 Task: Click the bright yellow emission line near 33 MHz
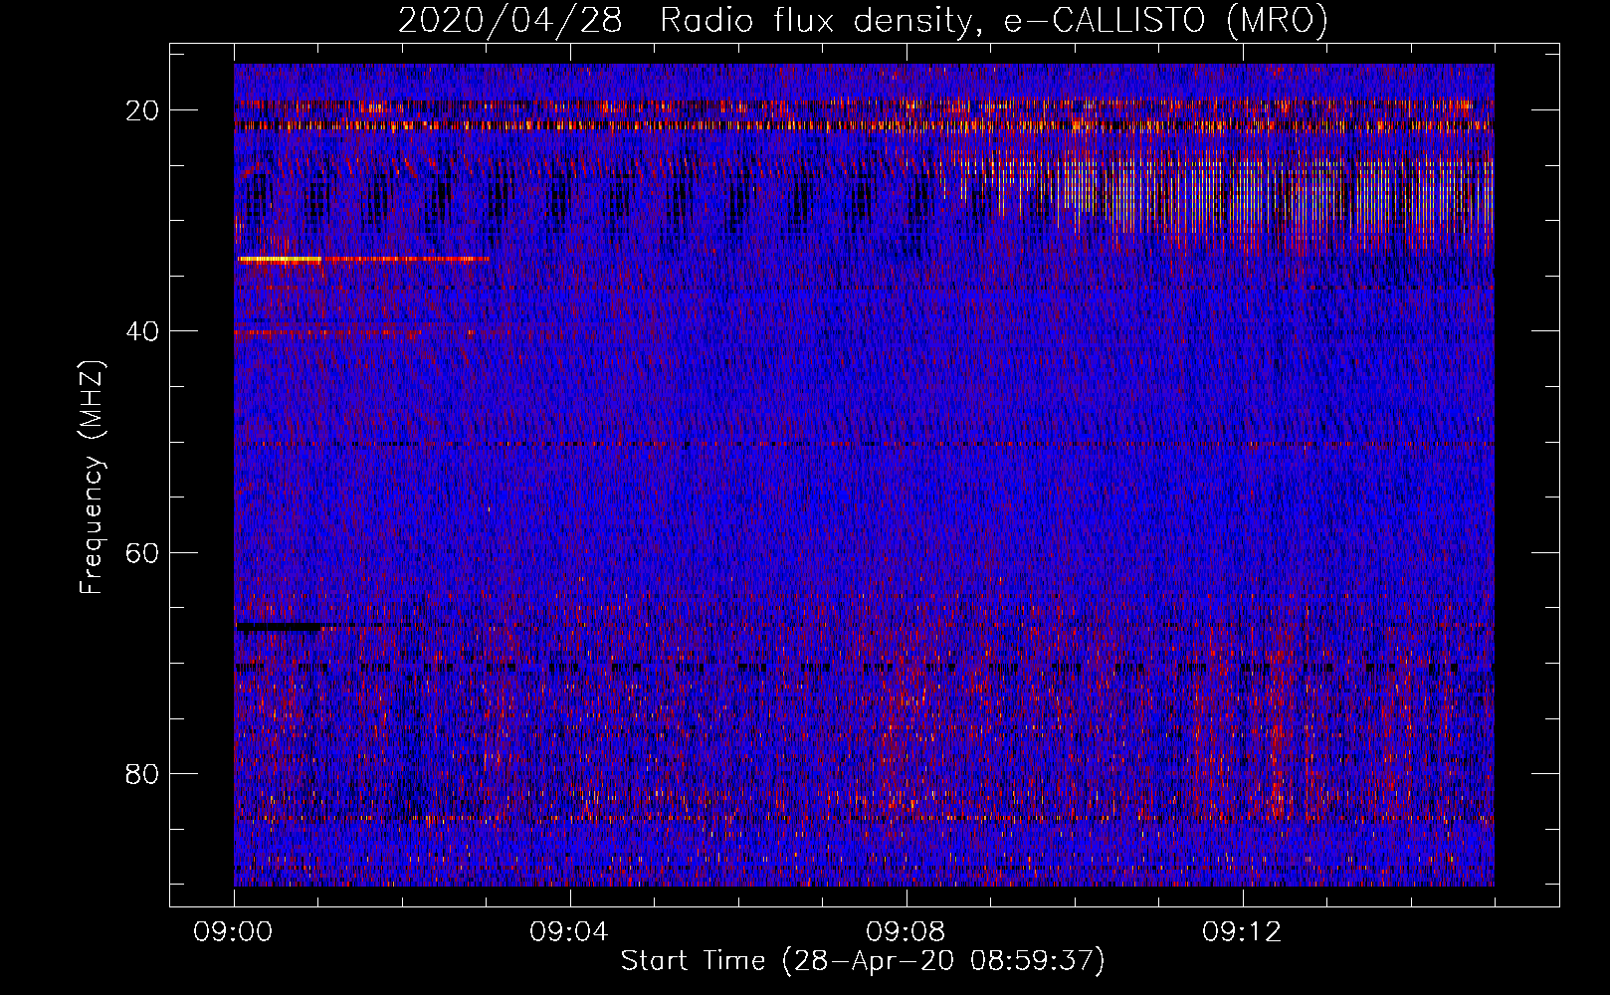[x=279, y=259]
